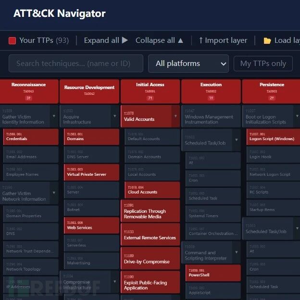
Task: Select Logon Script (Windows) technique
Action: pyautogui.click(x=273, y=137)
